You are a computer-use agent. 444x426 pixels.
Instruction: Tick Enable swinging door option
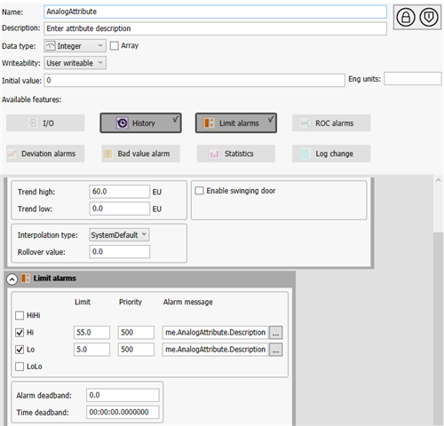199,191
